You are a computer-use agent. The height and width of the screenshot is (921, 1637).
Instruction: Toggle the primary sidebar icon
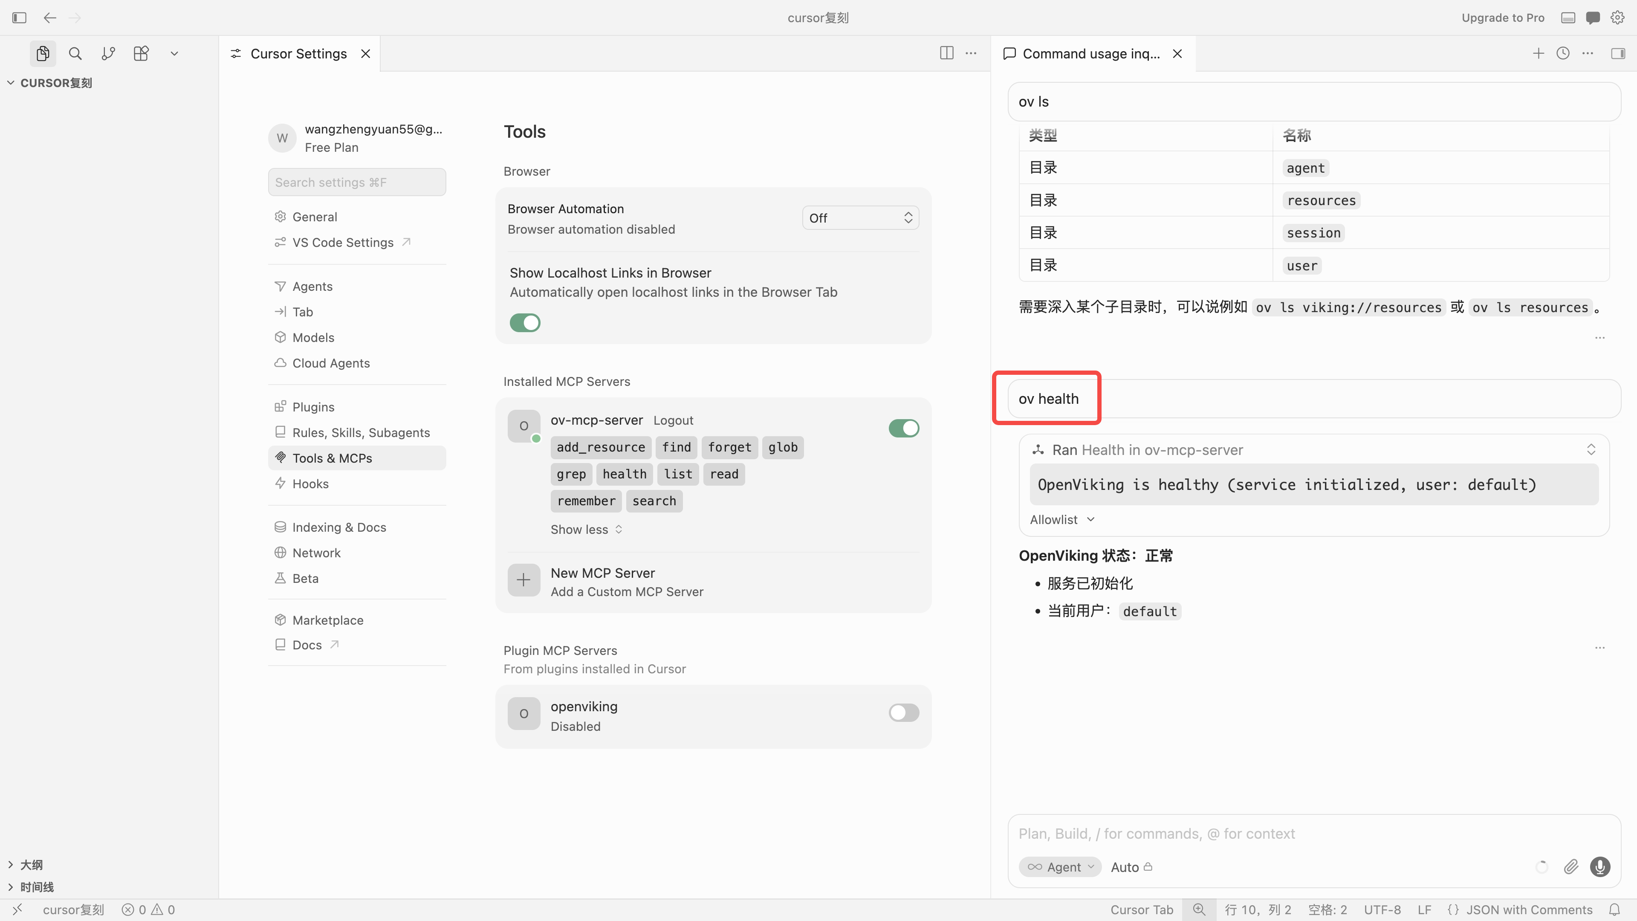(x=19, y=18)
